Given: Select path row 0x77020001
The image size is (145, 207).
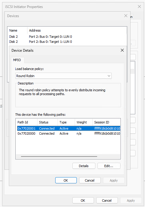Looking at the screenshot, I should coord(69,128).
